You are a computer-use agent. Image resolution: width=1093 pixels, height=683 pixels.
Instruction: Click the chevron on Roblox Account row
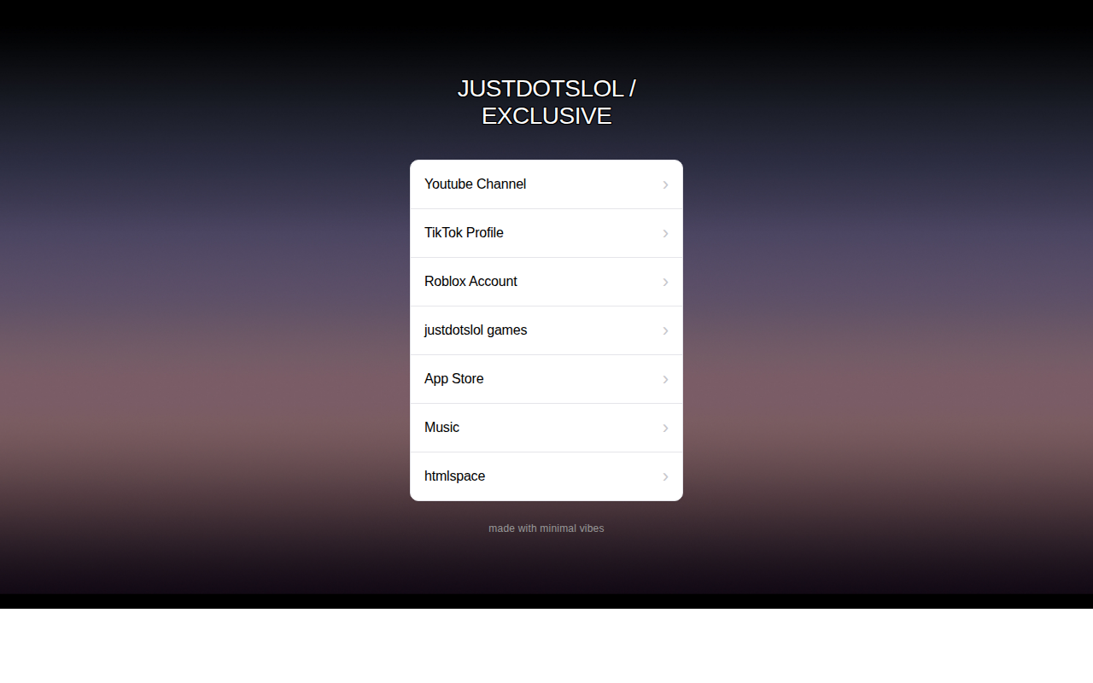pos(665,283)
